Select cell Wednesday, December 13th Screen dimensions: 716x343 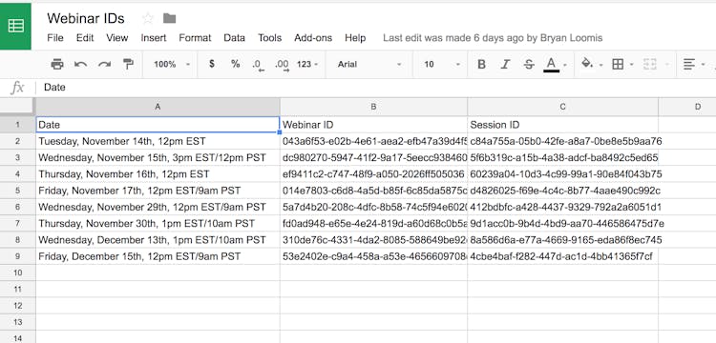158,240
